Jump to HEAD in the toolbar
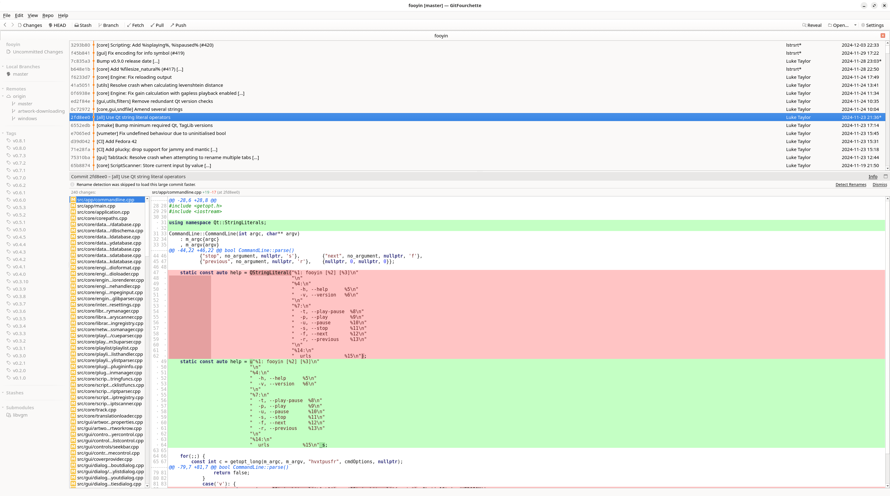The width and height of the screenshot is (890, 496). point(57,25)
